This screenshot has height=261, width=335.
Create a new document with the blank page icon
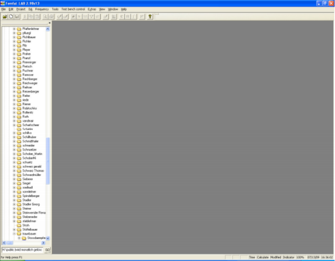click(11, 17)
